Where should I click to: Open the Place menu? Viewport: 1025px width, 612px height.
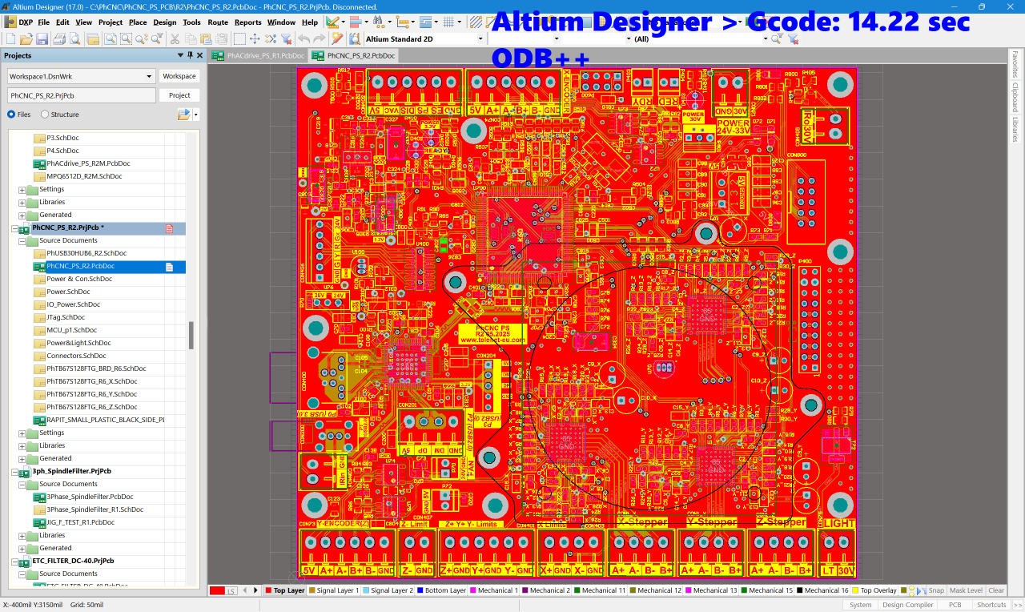[139, 22]
